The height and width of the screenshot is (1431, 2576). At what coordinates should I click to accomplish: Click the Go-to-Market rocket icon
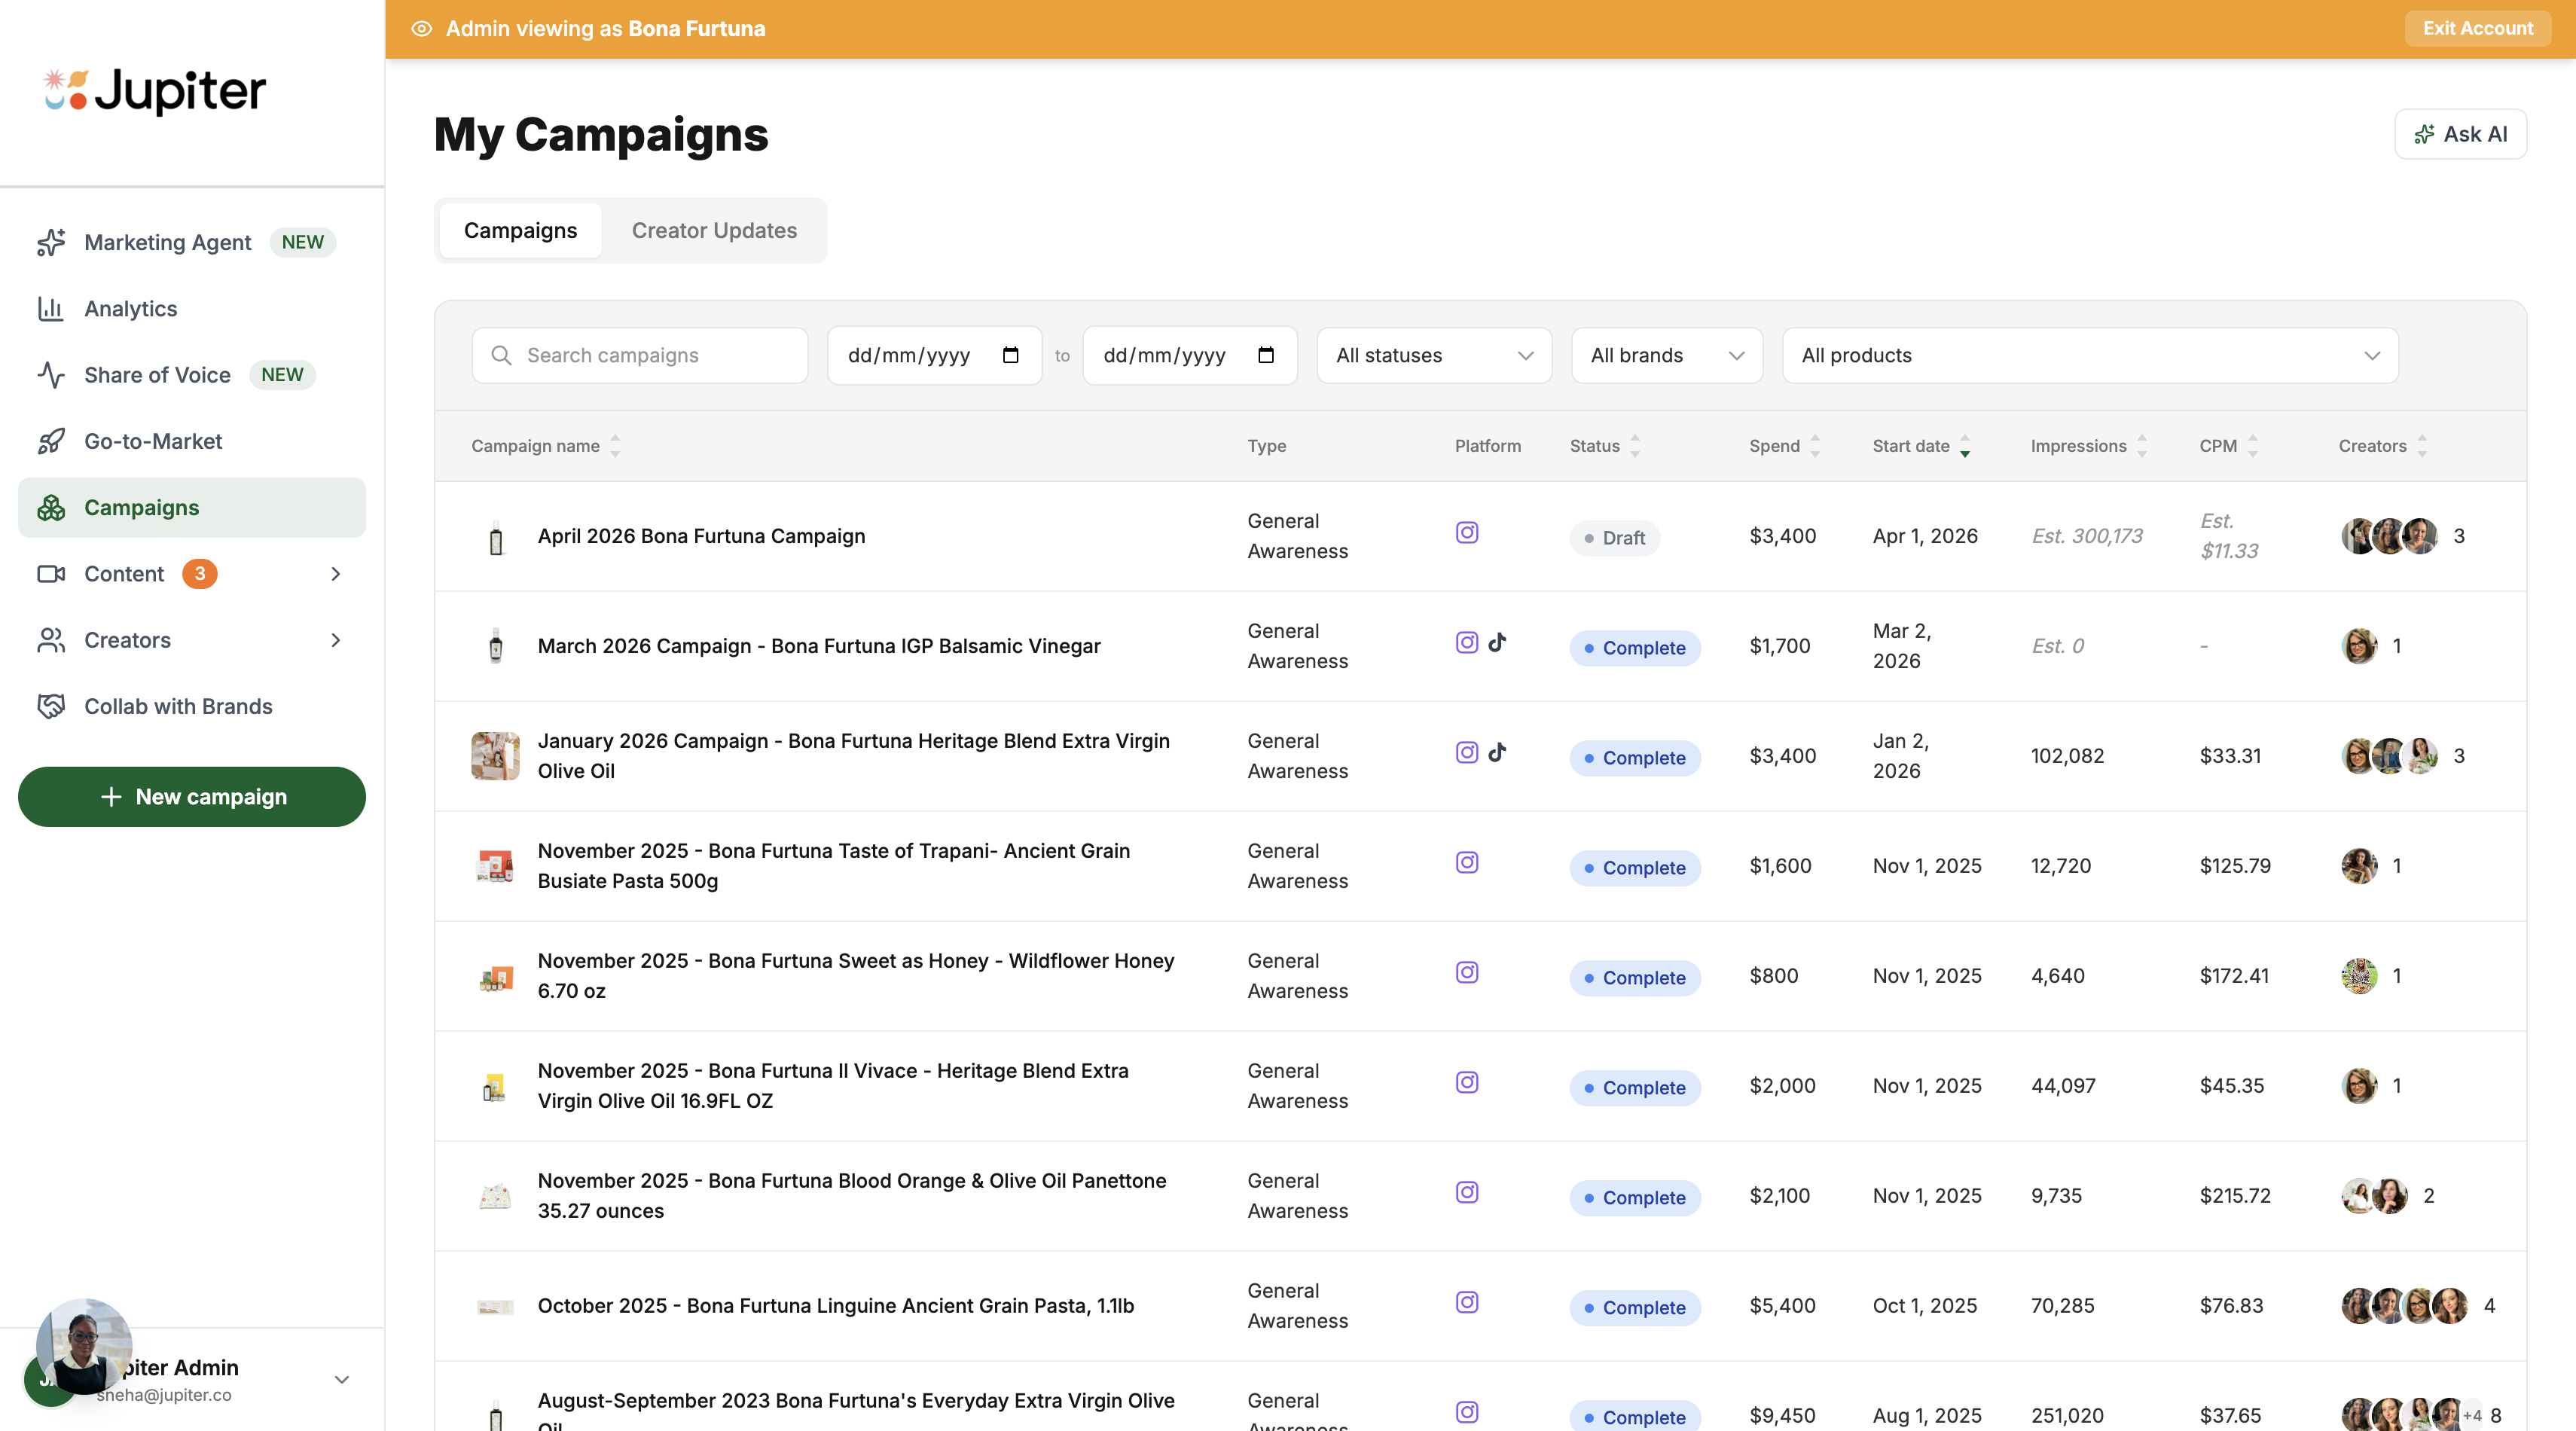coord(51,440)
